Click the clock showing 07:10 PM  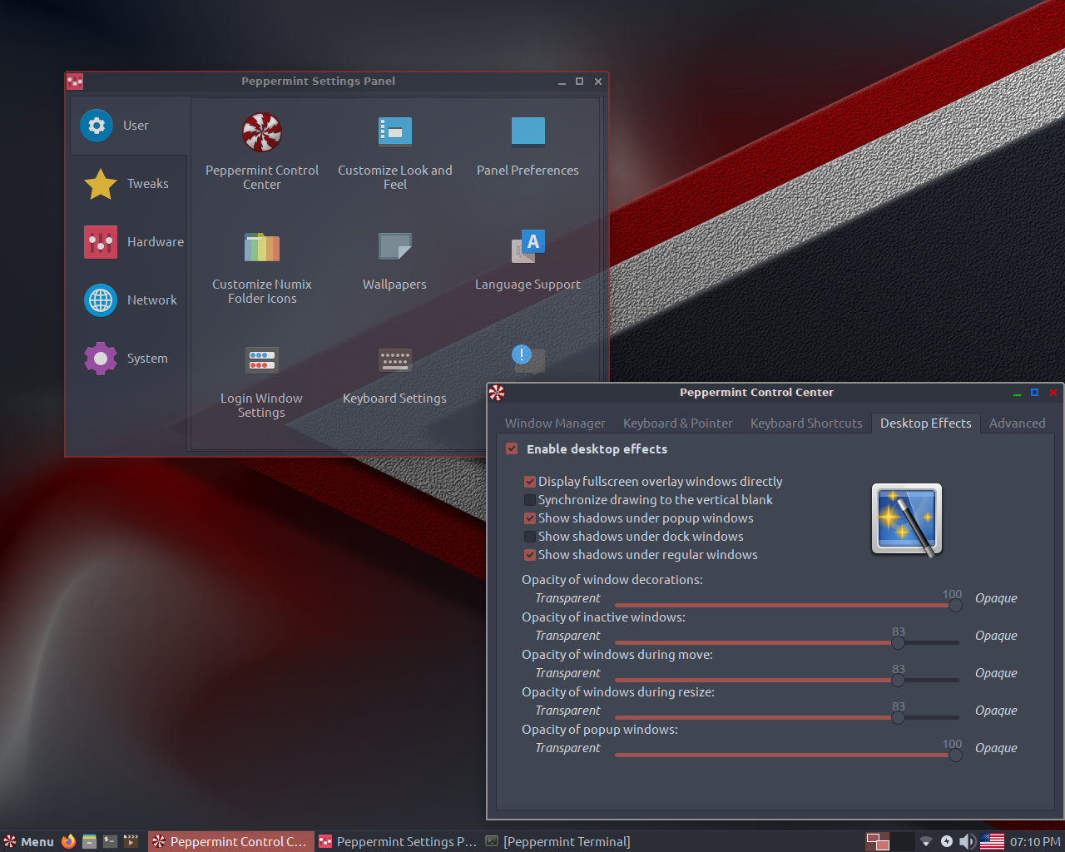(1035, 842)
